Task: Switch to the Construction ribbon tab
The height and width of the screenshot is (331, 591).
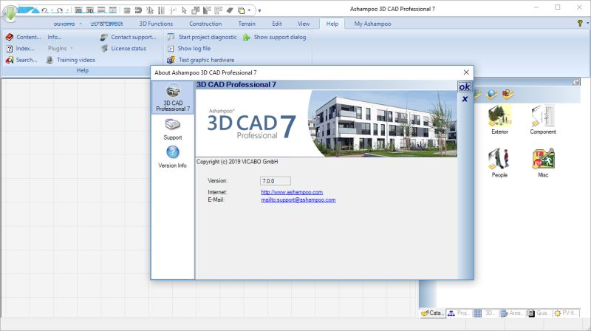Action: [x=205, y=24]
